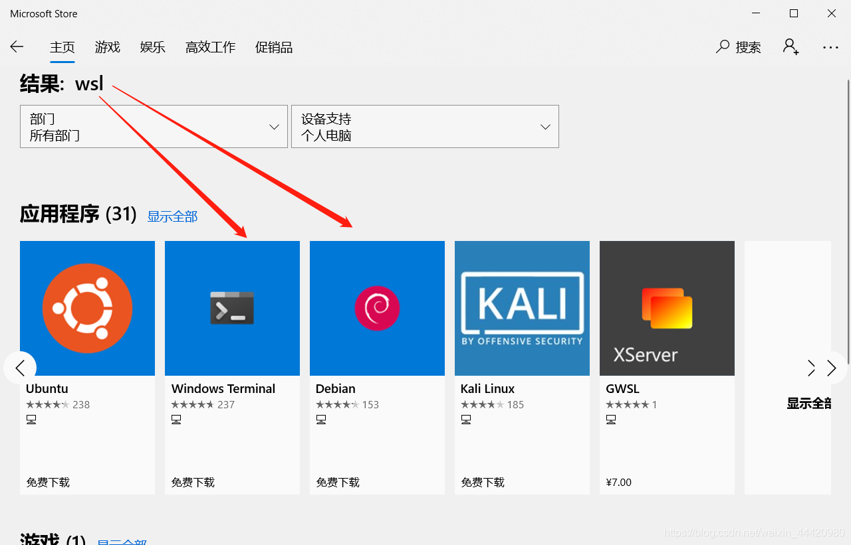Switch to the 娱乐 entertainment tab

click(153, 47)
